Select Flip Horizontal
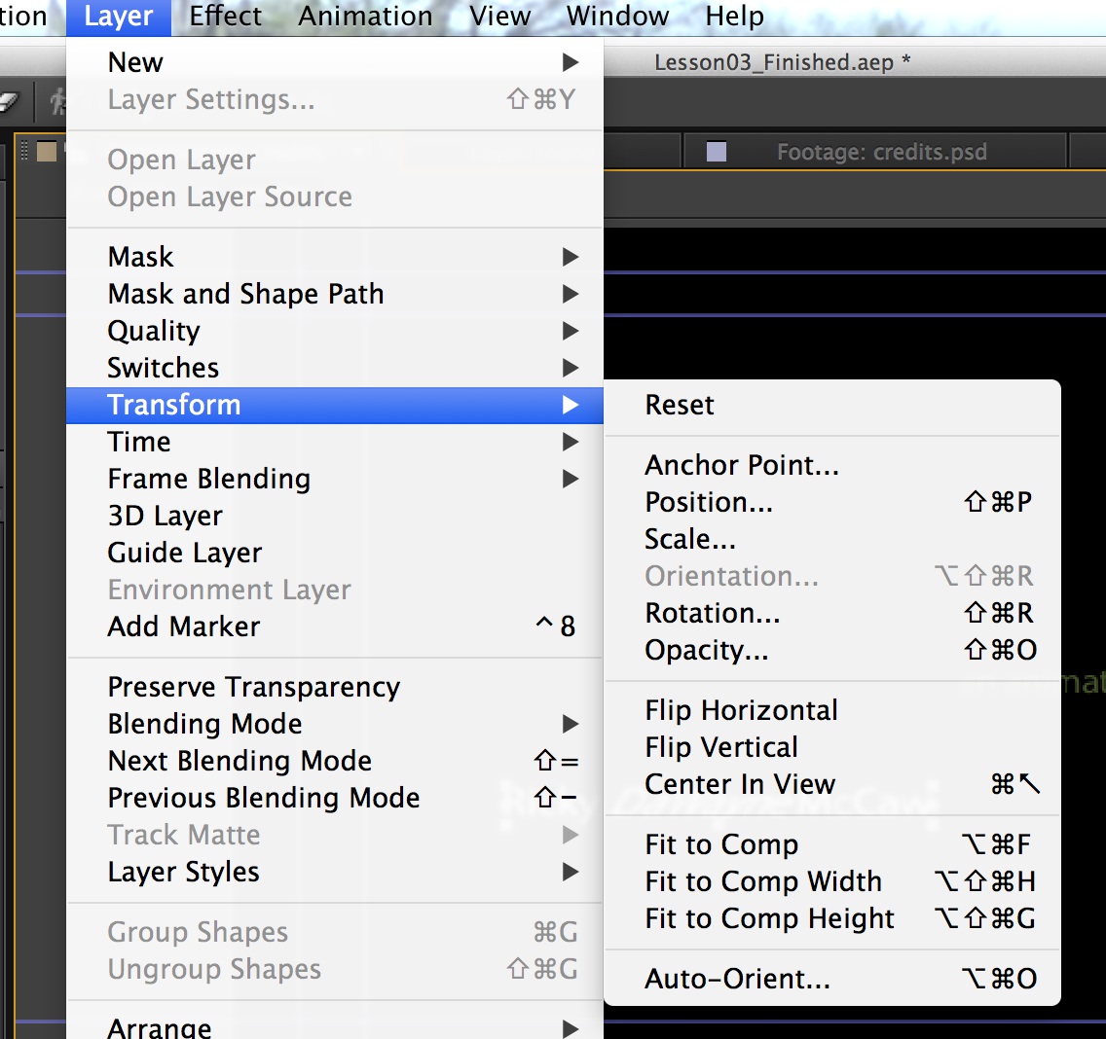The width and height of the screenshot is (1106, 1039). pos(741,710)
